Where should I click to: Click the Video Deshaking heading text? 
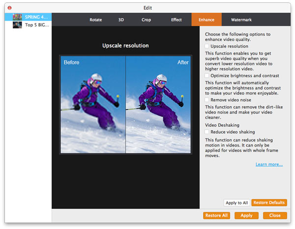pos(222,125)
